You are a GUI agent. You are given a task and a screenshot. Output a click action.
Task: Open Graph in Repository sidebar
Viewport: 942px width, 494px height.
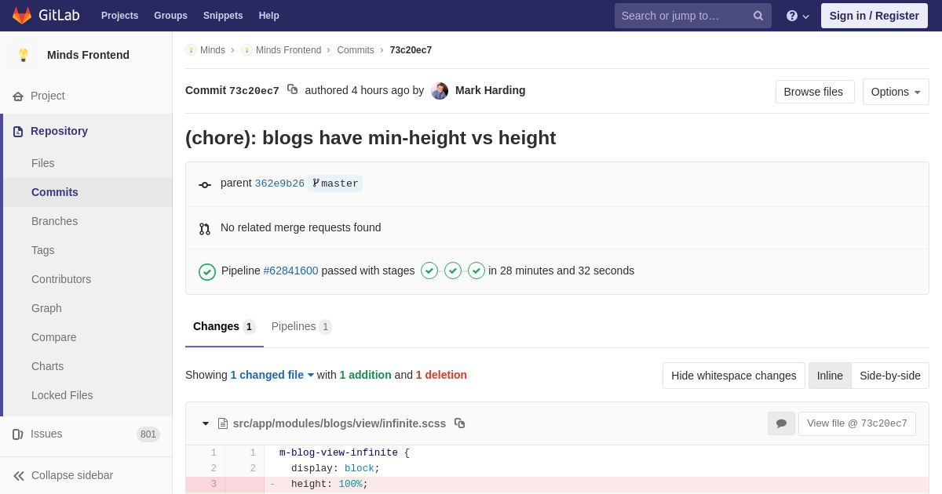[x=46, y=308]
